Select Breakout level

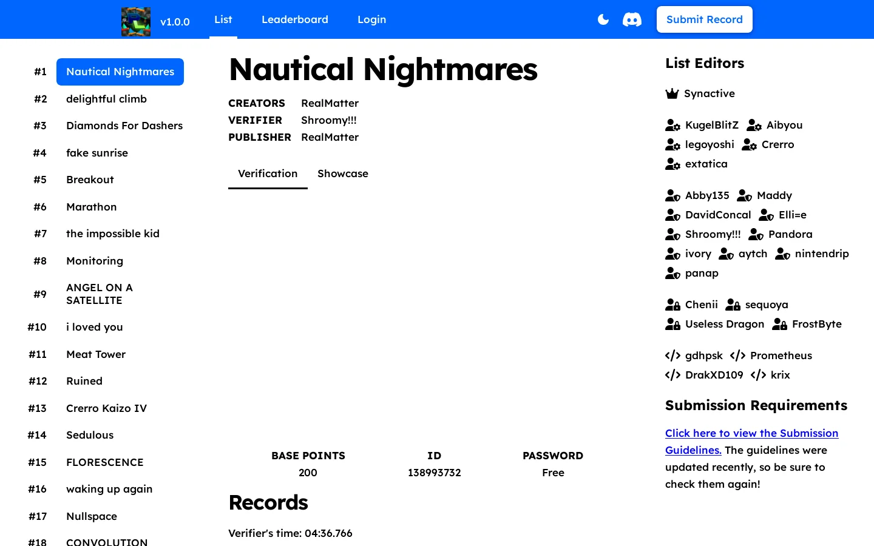point(90,180)
